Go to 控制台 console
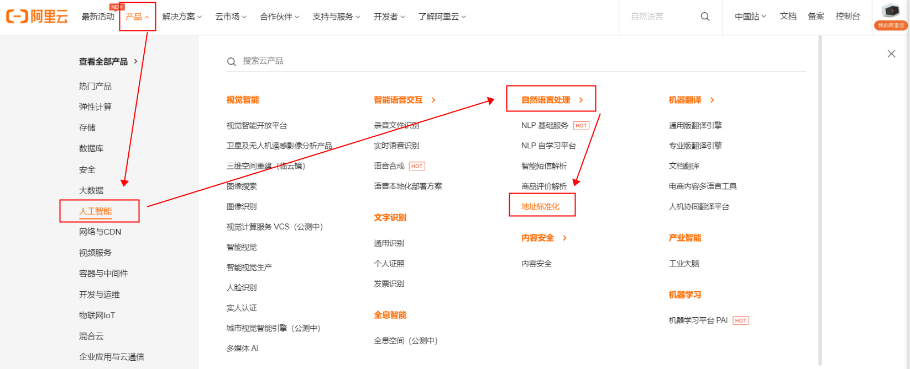The height and width of the screenshot is (369, 910). [x=848, y=17]
